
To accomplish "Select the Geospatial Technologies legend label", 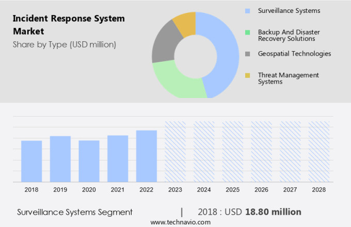I will coord(294,54).
